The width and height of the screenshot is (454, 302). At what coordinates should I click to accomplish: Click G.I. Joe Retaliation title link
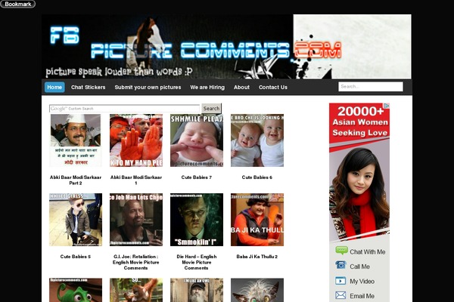(x=135, y=263)
